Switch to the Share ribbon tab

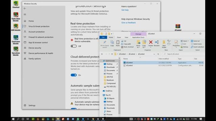click(119, 37)
